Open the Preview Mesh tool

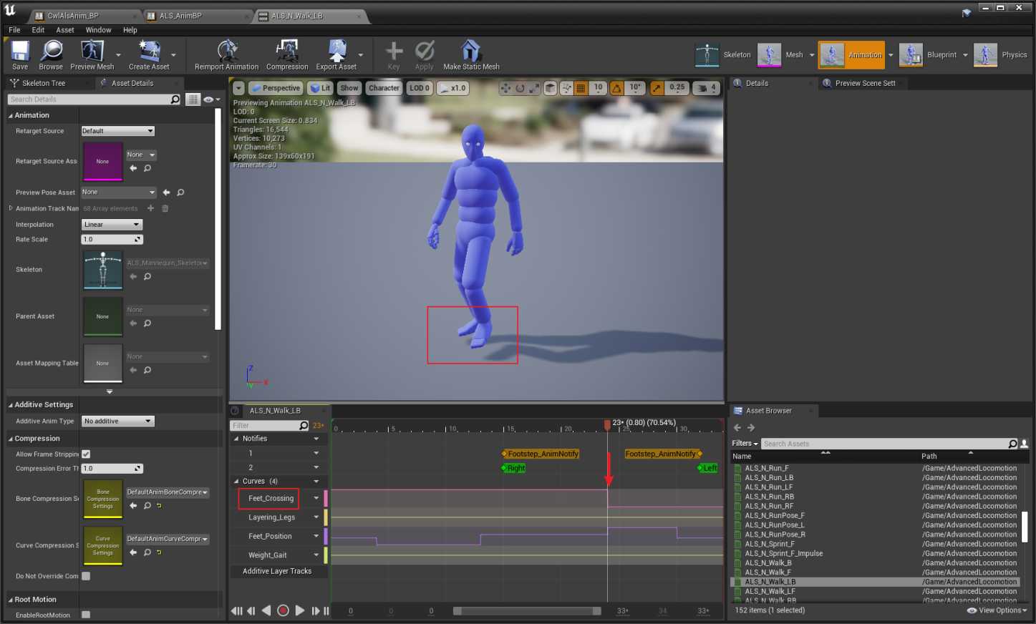(x=92, y=55)
